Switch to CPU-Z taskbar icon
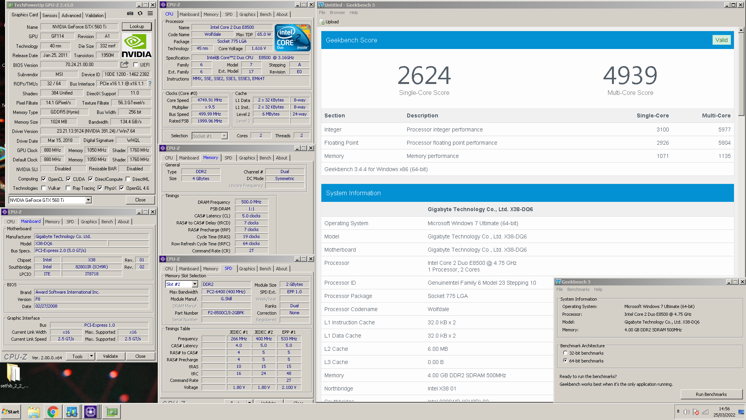Viewport: 746px width, 420px height. point(91,412)
